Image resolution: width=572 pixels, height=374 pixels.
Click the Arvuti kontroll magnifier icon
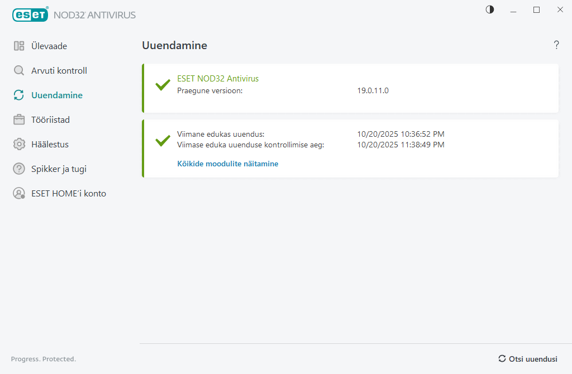(x=19, y=71)
